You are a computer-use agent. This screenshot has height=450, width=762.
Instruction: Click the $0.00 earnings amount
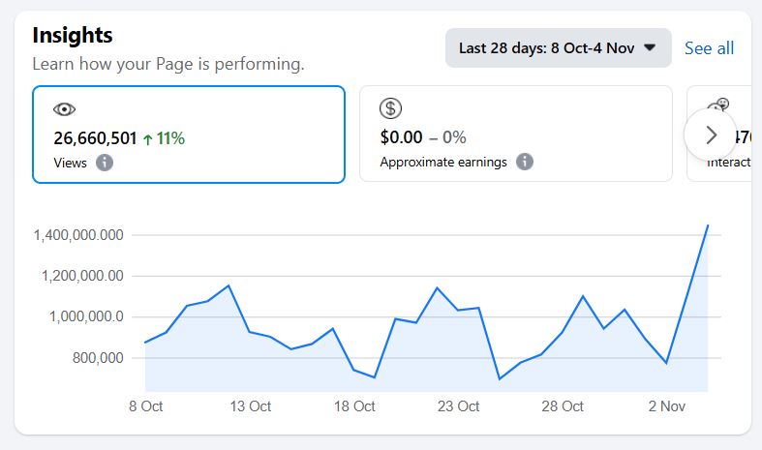tap(401, 137)
